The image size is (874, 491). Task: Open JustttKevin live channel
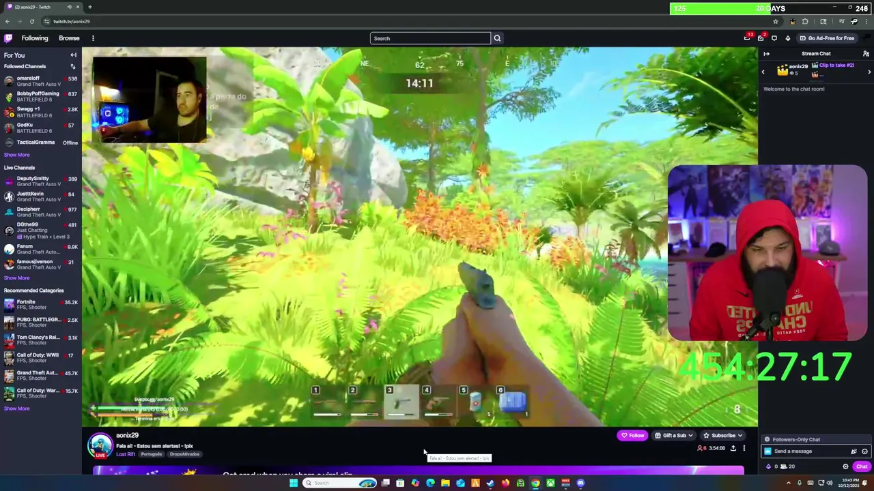[41, 196]
